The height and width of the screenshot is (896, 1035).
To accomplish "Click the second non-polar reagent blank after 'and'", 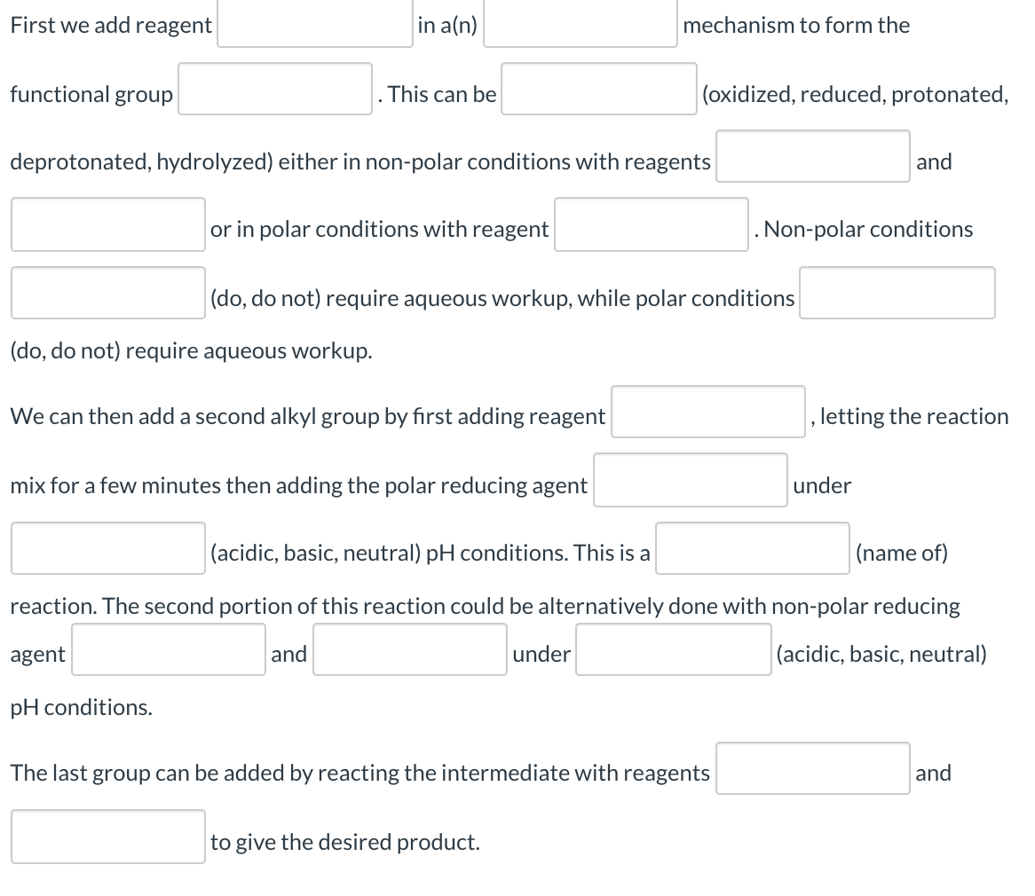I will pos(107,224).
